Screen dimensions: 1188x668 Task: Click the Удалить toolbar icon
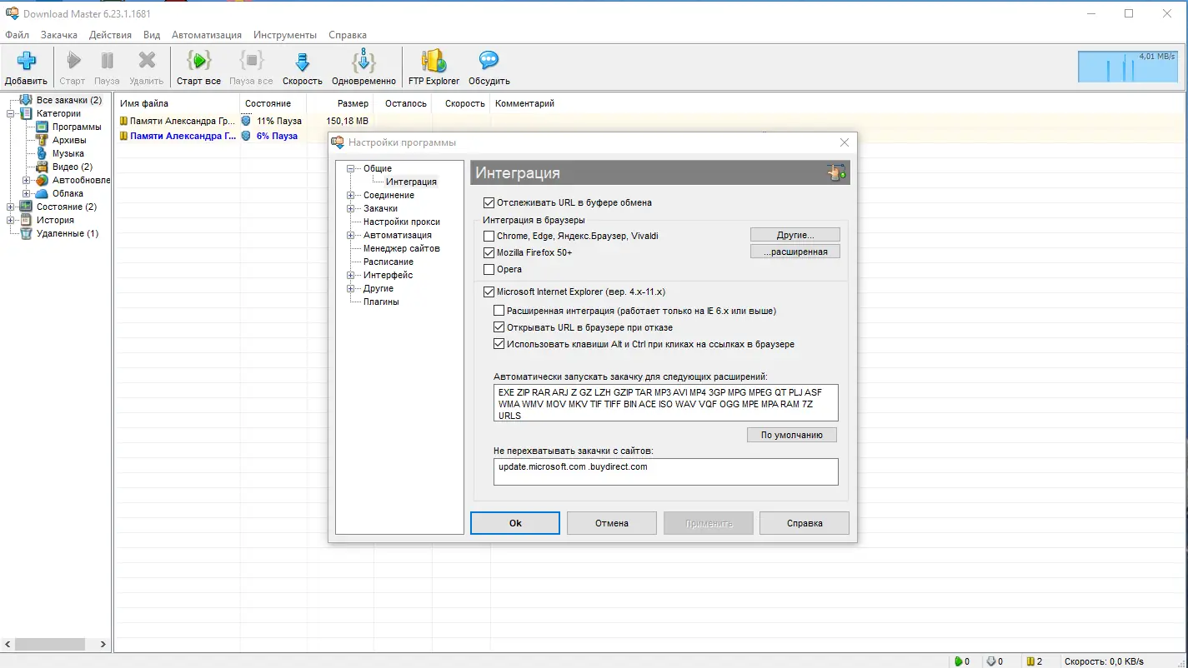pos(147,61)
